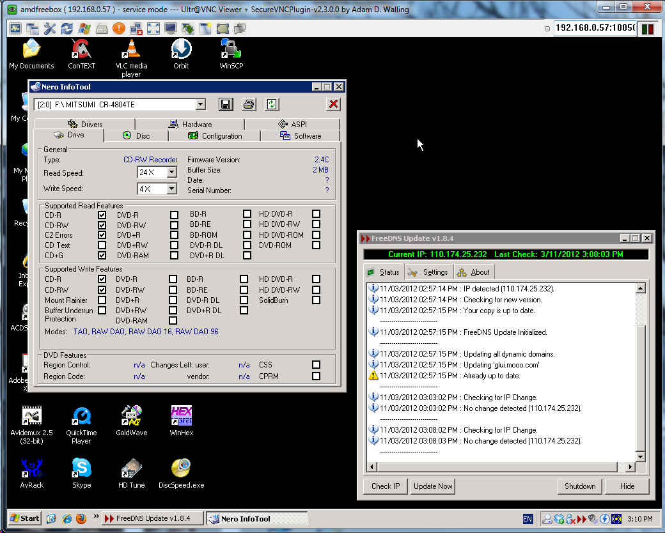Toggle CD Text read feature checkbox
The width and height of the screenshot is (665, 533).
click(102, 245)
